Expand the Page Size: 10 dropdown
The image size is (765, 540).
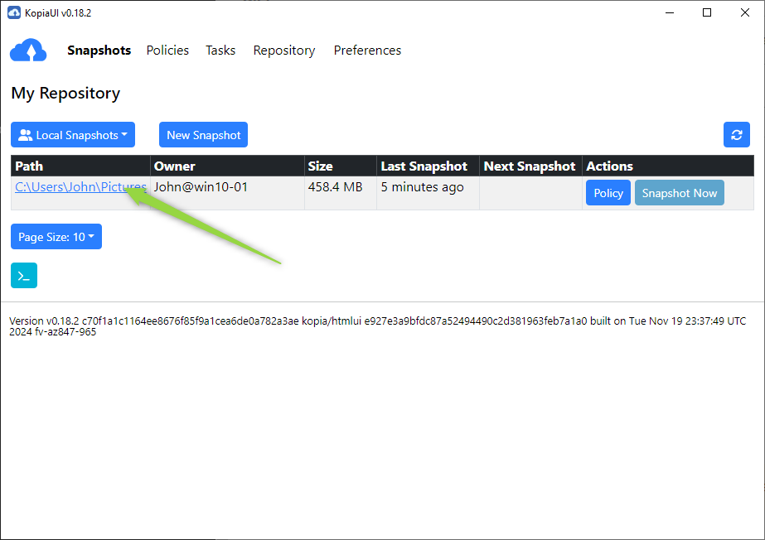(56, 236)
